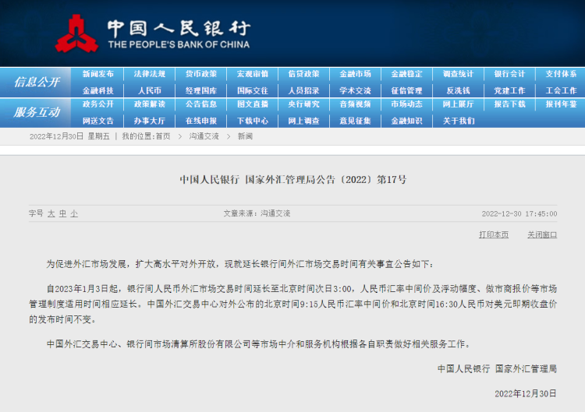Open 公告信息 page
The image size is (585, 412).
point(201,104)
